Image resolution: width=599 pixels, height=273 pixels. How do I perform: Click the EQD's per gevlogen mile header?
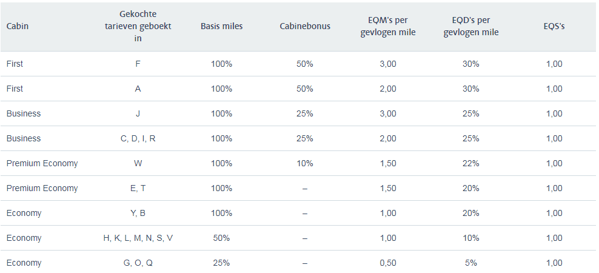[x=471, y=27]
